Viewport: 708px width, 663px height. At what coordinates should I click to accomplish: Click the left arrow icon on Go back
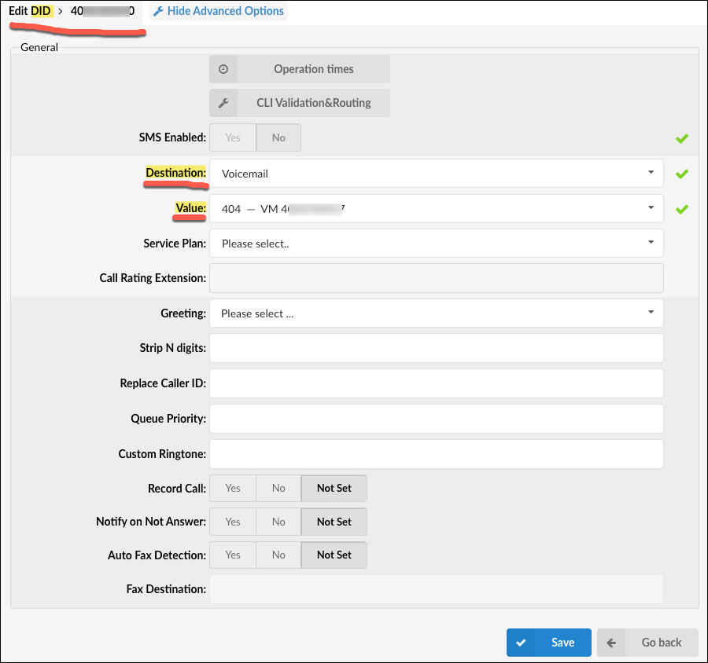[611, 643]
